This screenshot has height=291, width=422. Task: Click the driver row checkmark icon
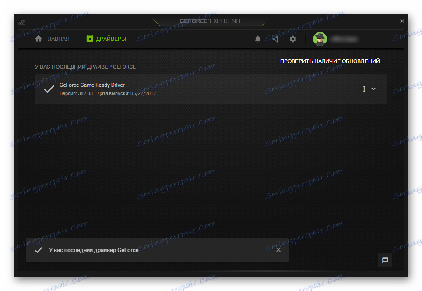(x=49, y=89)
